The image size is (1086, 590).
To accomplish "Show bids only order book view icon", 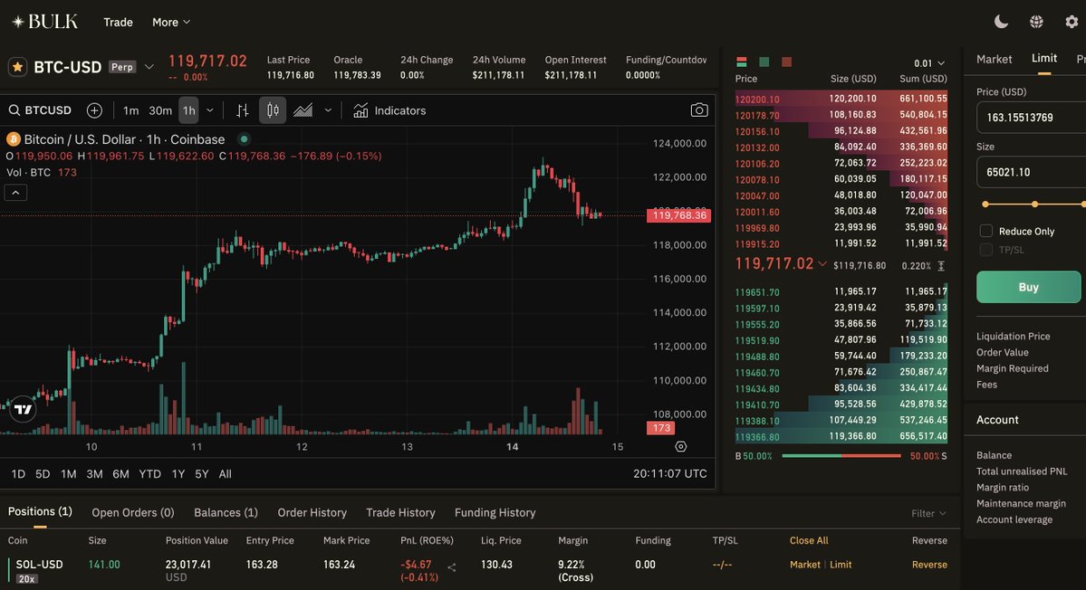I will point(764,62).
